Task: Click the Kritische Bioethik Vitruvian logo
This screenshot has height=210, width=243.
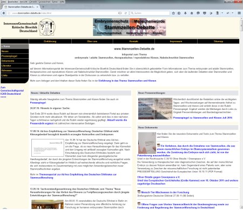Action: (47, 27)
